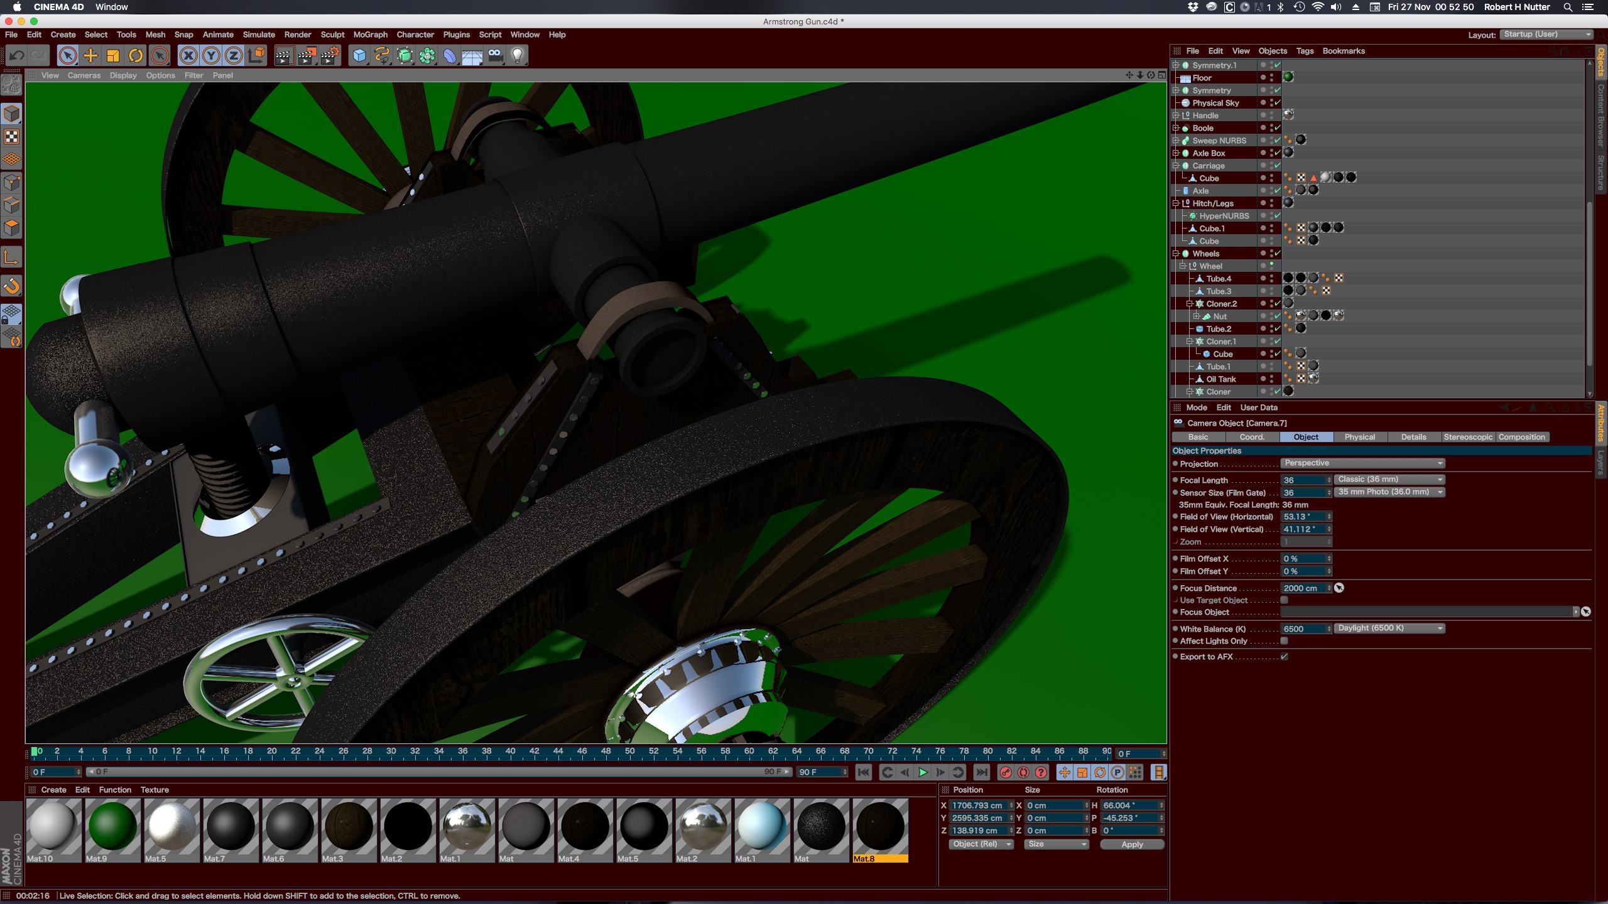Go to end of animation
Image resolution: width=1608 pixels, height=904 pixels.
(x=981, y=772)
